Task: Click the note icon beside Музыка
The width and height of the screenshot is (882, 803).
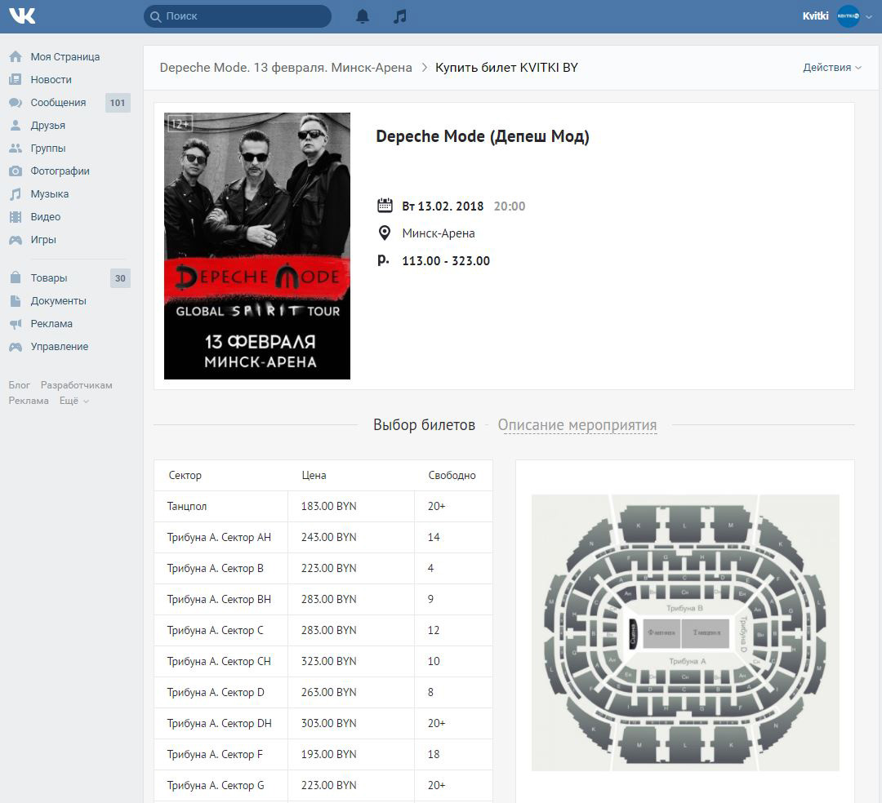Action: tap(16, 194)
